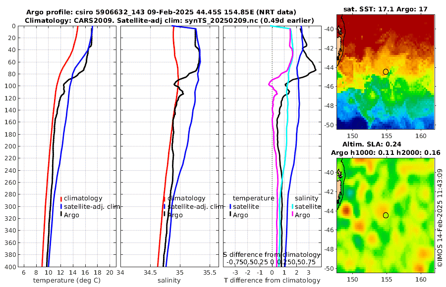Click red climatology legend swatch in temperature panel

(61, 198)
